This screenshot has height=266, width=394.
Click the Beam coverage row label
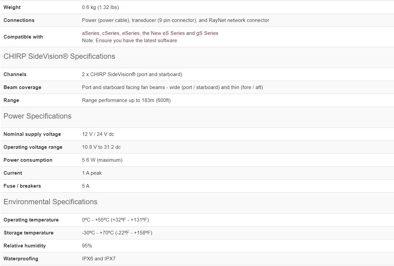[22, 87]
